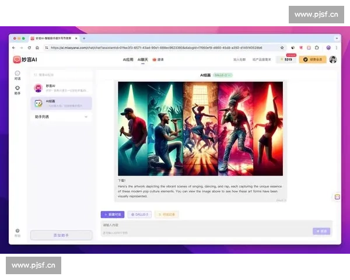
Task: Click the purple browser profile icon
Action: click(x=328, y=48)
